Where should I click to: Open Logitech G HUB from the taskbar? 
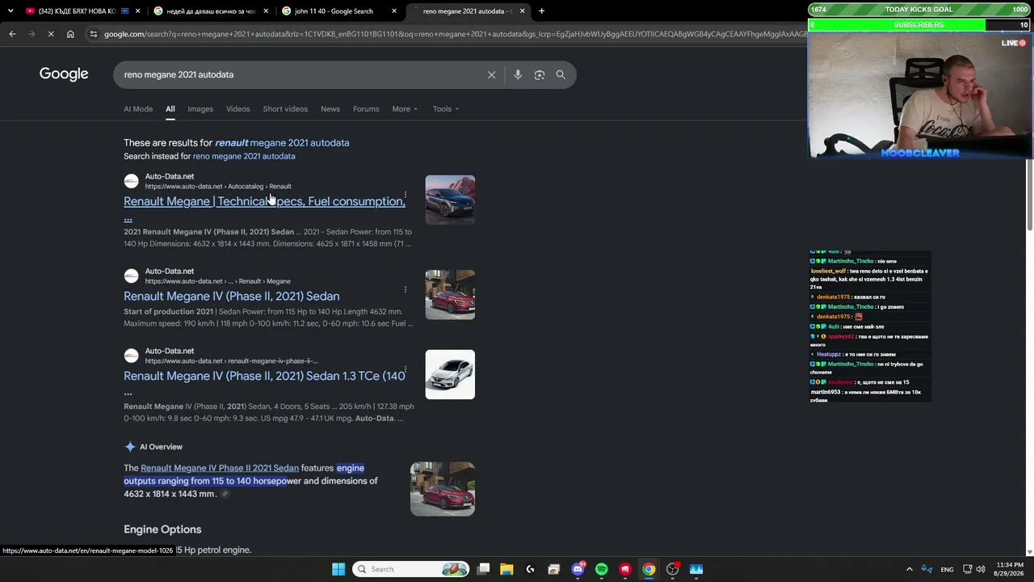tap(530, 569)
